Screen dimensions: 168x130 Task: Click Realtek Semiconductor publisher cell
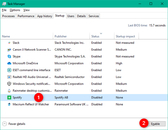coord(69,77)
